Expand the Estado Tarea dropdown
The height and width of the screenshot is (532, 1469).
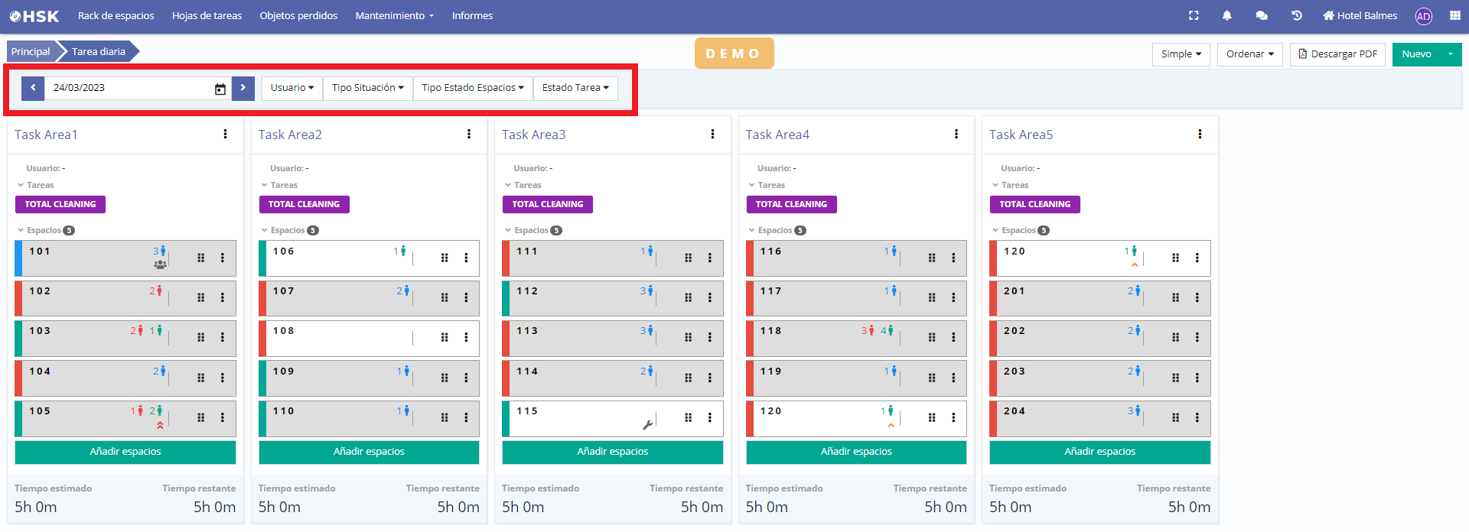coord(575,88)
